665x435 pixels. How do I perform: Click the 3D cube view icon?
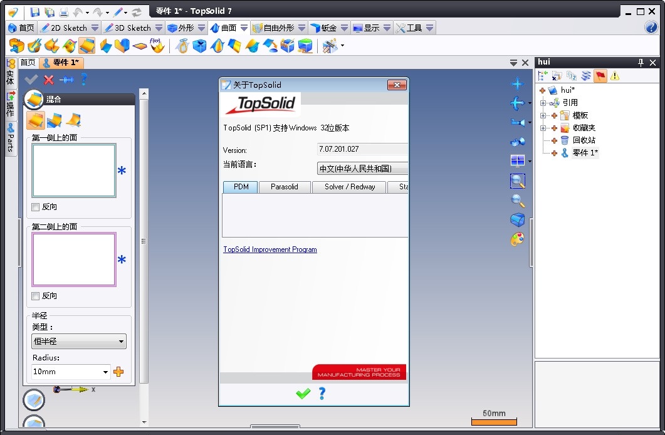(518, 219)
